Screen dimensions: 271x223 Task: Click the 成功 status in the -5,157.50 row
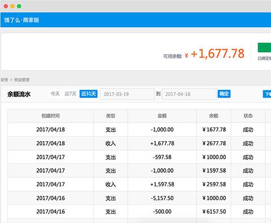(248, 198)
